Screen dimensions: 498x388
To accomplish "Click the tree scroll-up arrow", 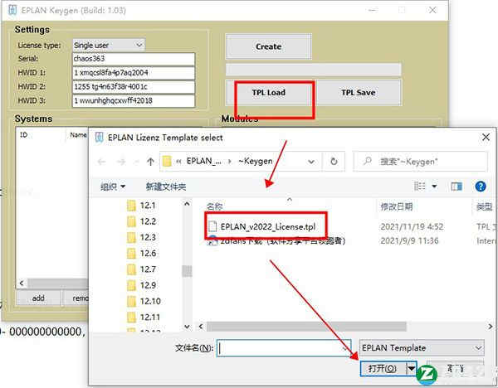I will click(187, 204).
